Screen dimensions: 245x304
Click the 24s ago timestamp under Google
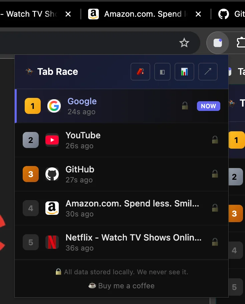point(81,112)
